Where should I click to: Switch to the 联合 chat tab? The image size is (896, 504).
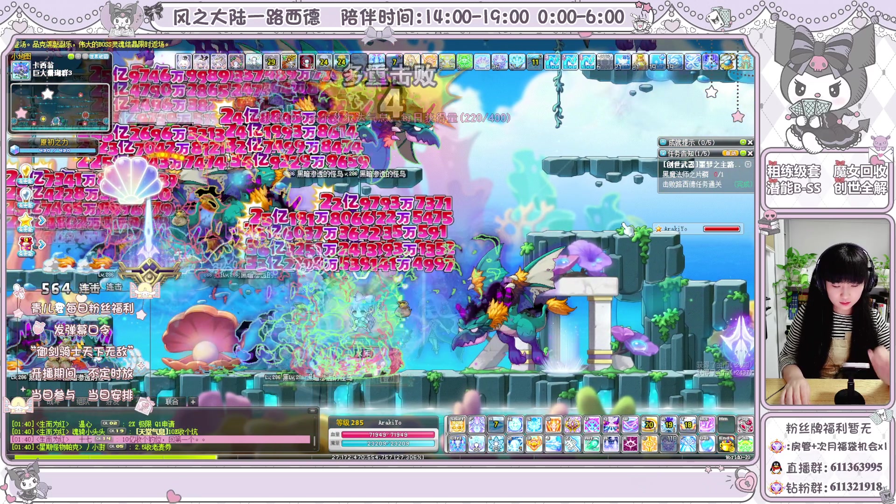[172, 401]
